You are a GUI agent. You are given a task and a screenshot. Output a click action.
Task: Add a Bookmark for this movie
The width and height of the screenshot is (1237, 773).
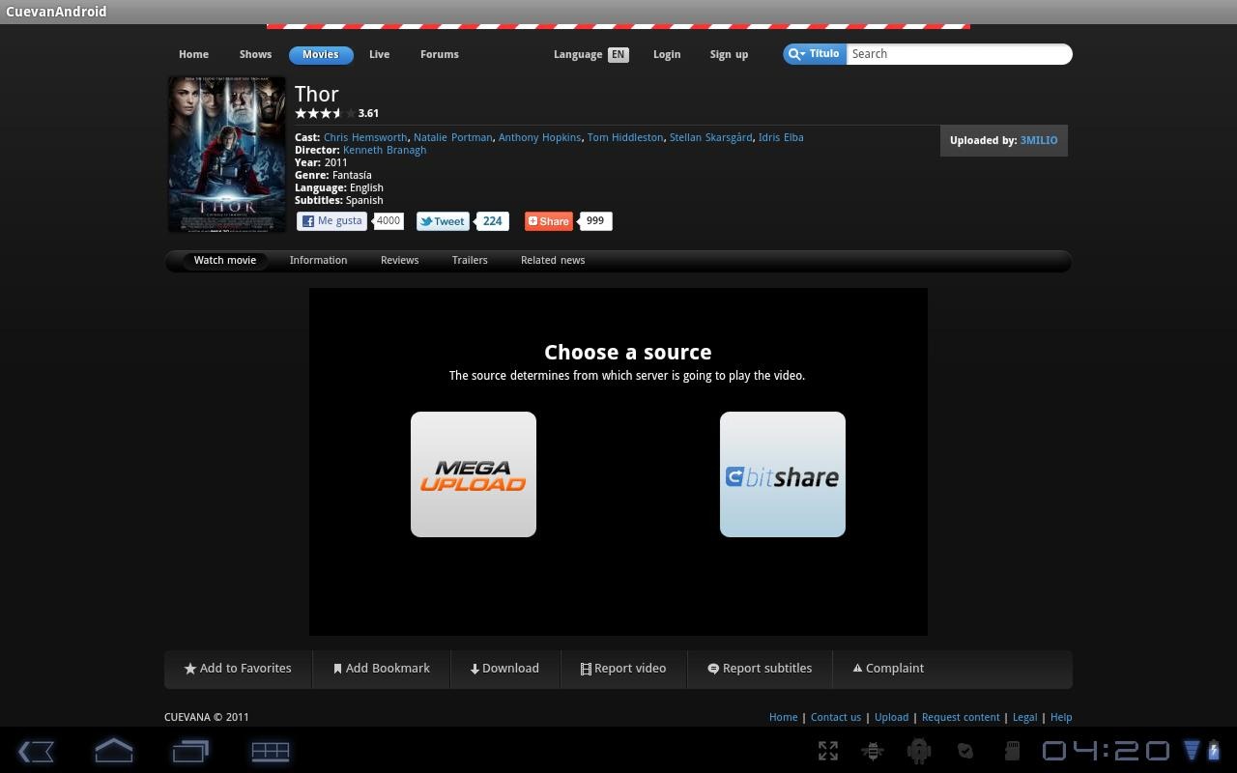pyautogui.click(x=382, y=669)
